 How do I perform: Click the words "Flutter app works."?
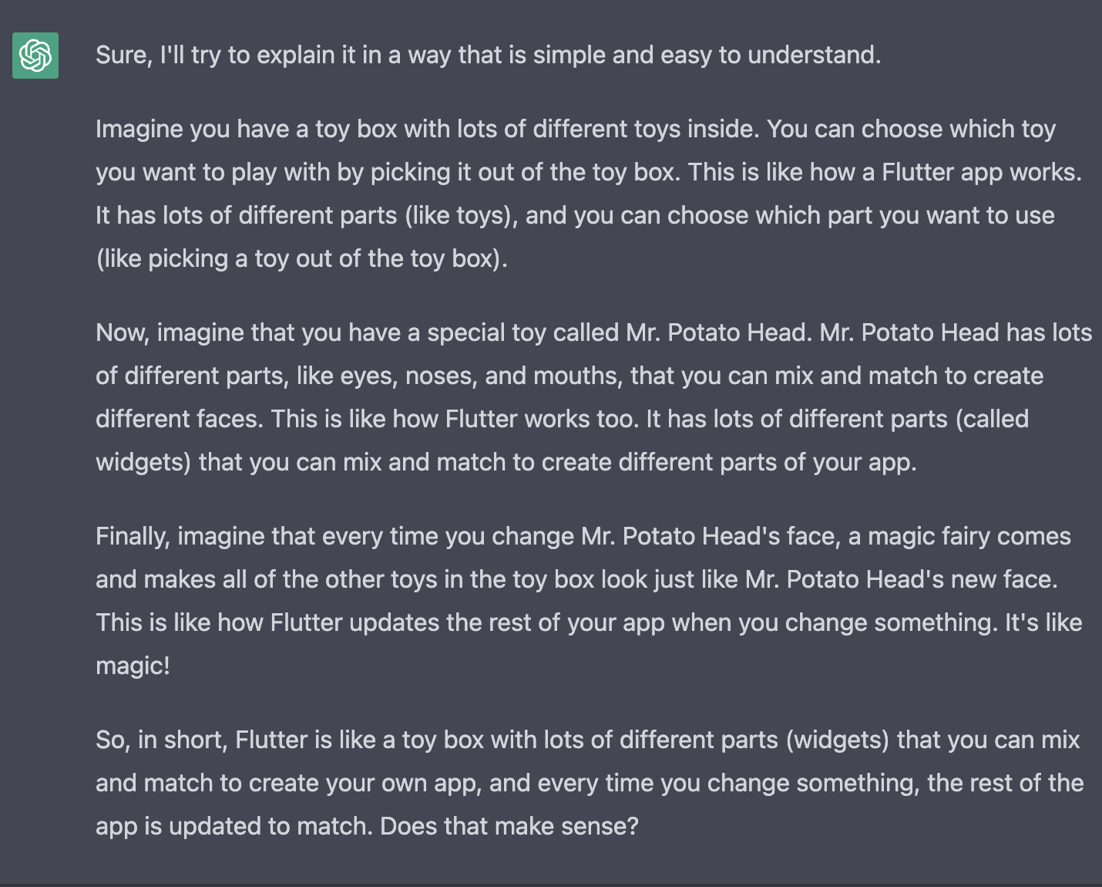(x=982, y=172)
